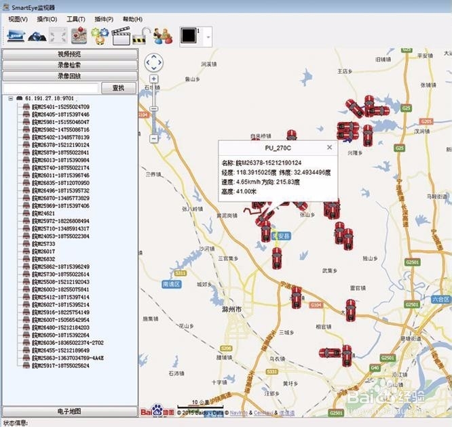The height and width of the screenshot is (427, 452).
Task: Collapse the 61.191.27.18:9701 server node
Action: pos(11,98)
